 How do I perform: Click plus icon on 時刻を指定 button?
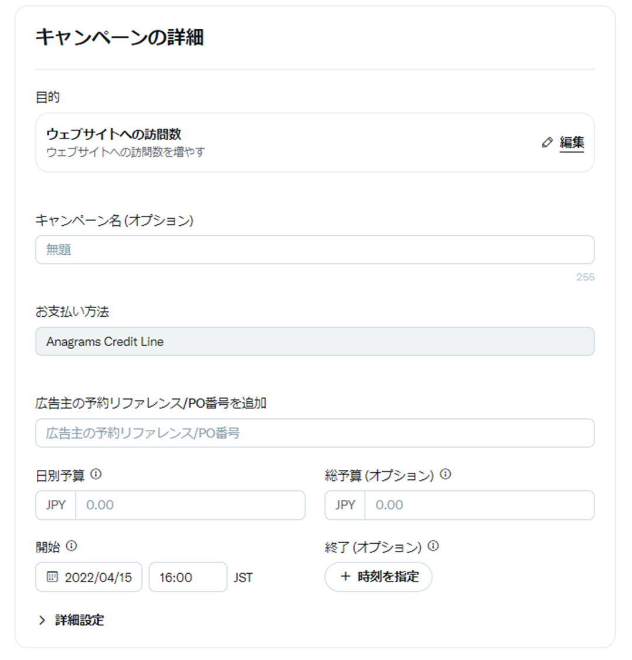tap(345, 577)
